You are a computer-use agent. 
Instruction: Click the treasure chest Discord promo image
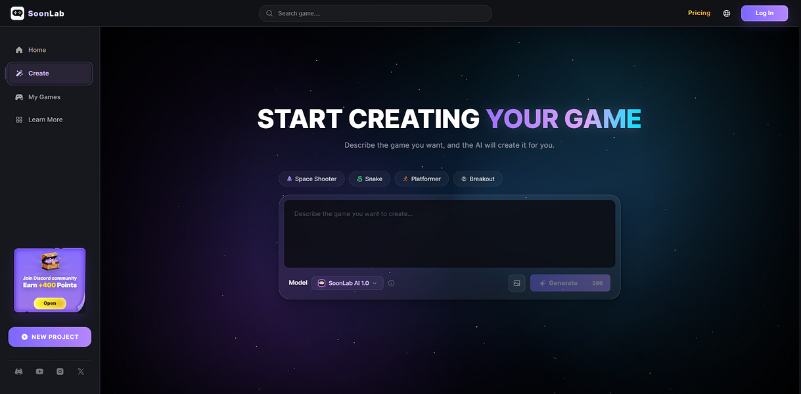pos(50,261)
